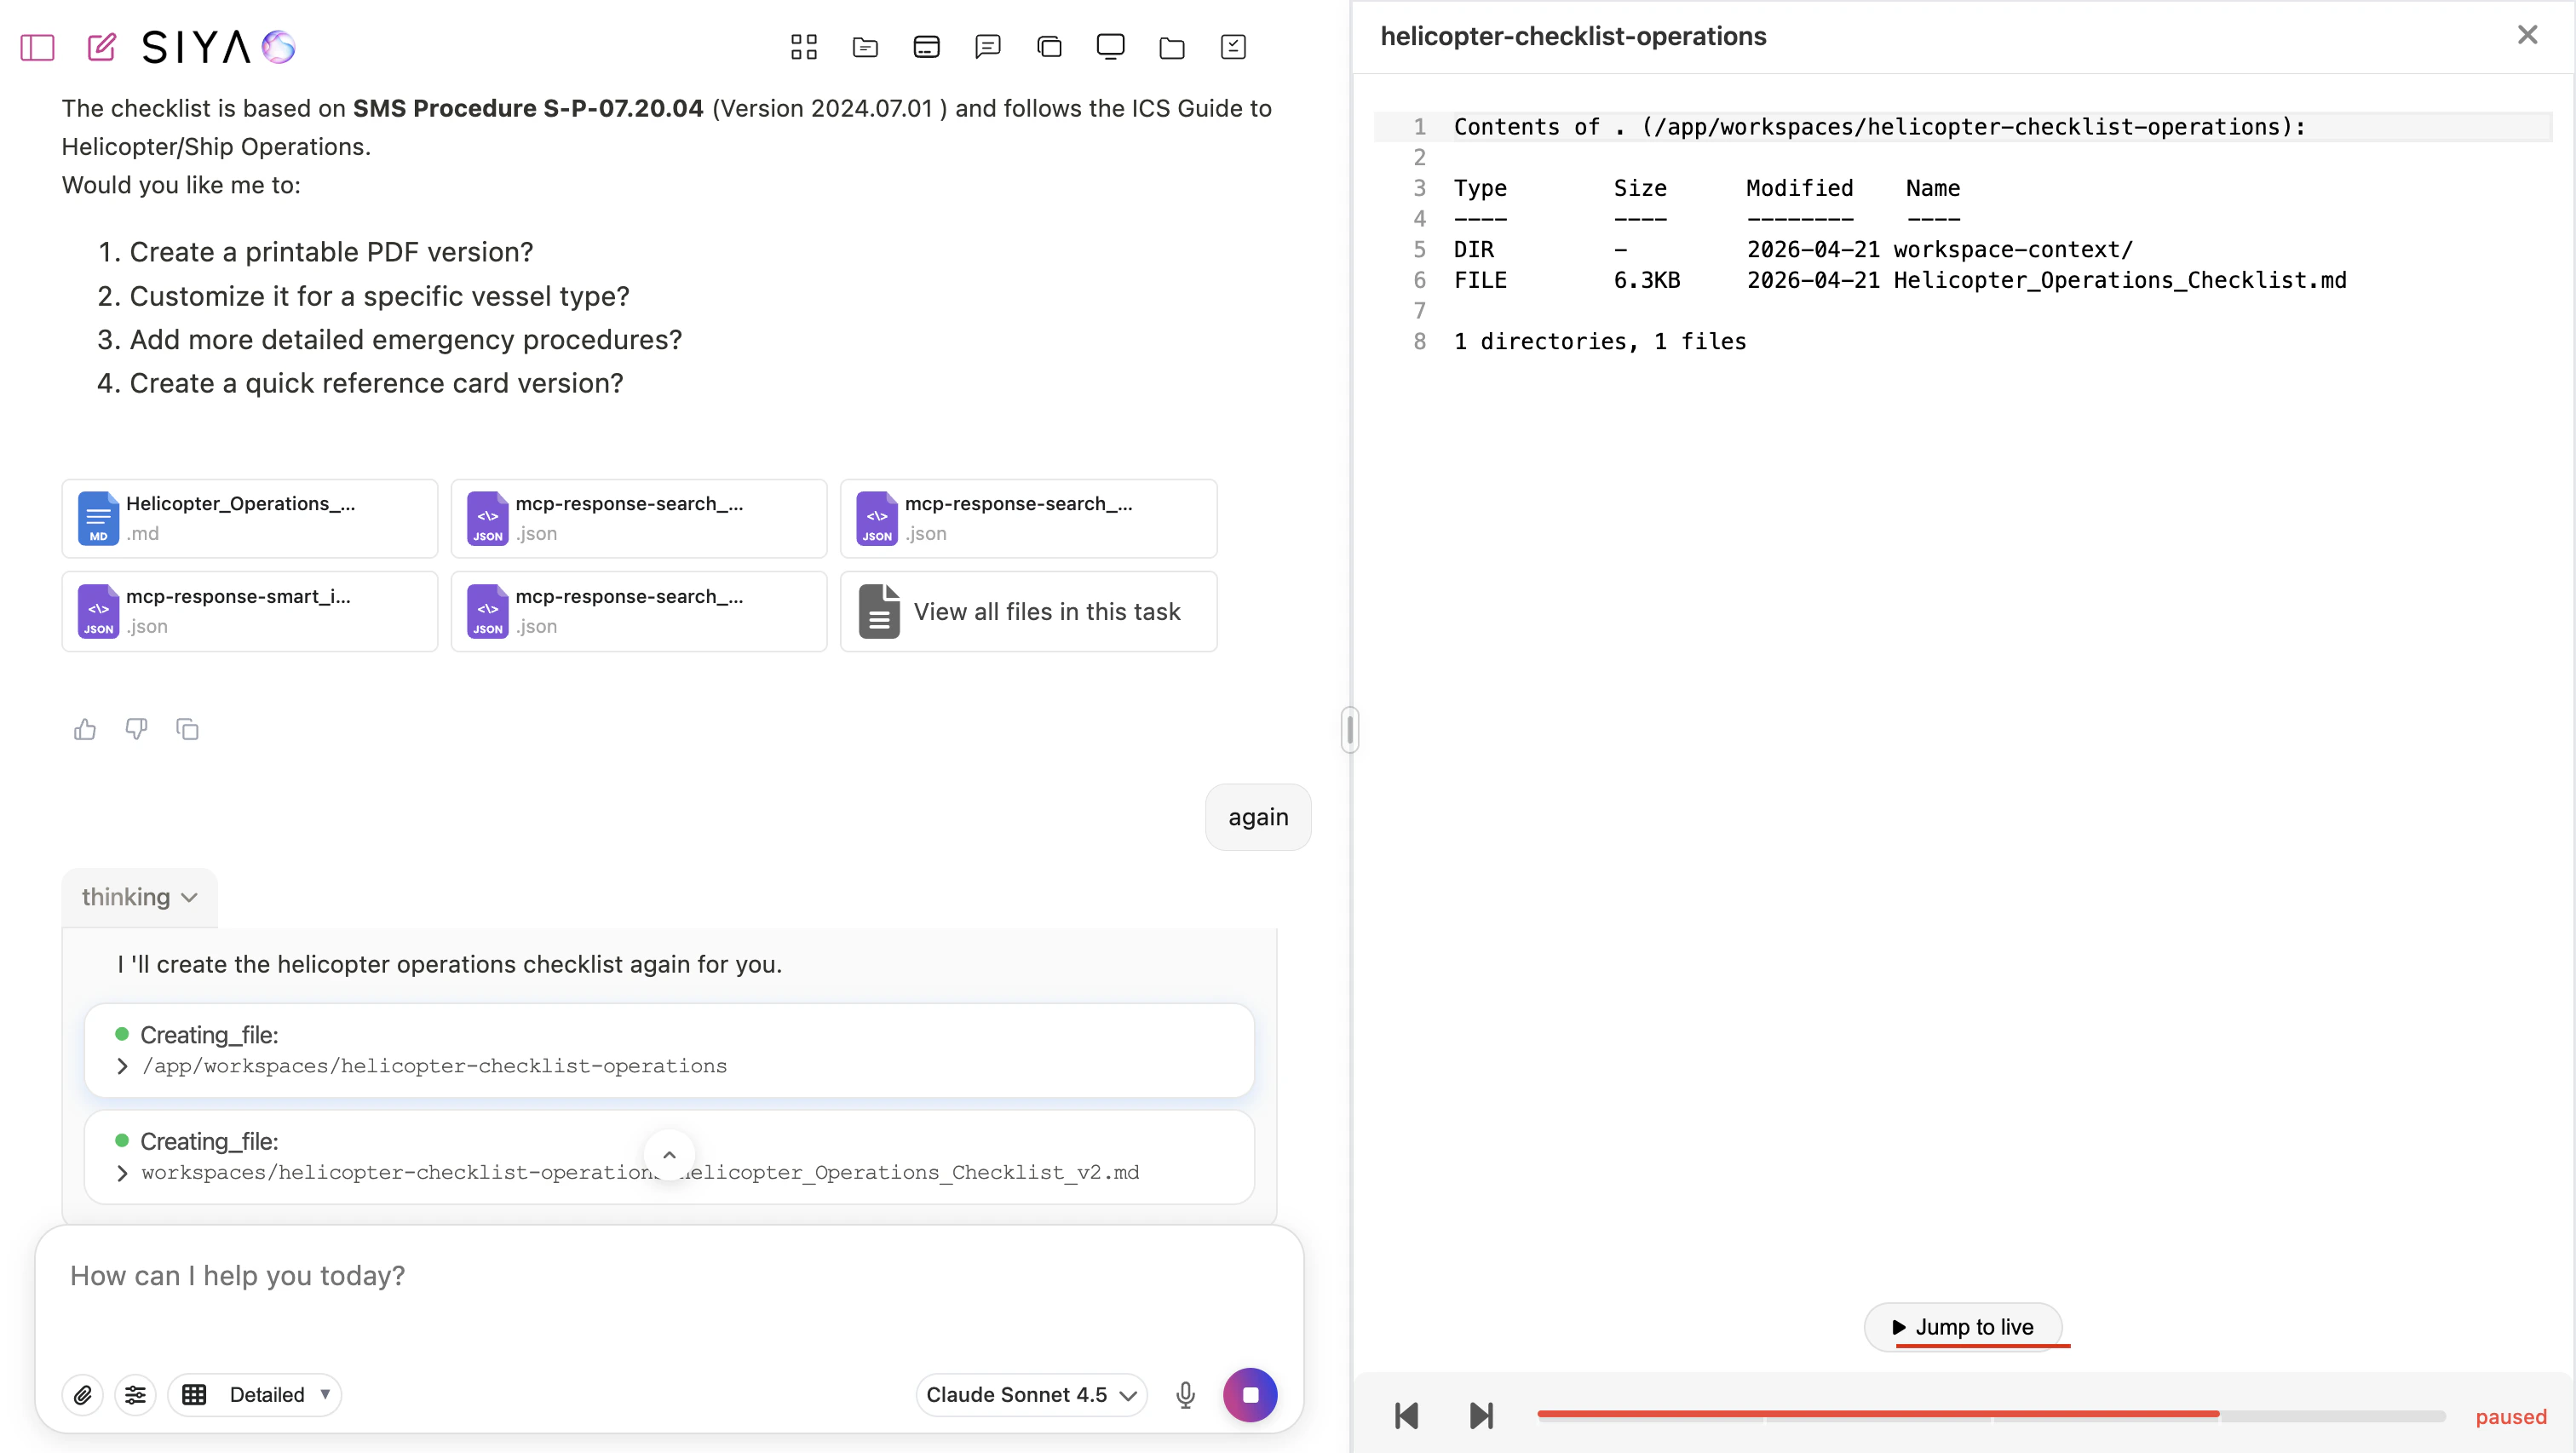The height and width of the screenshot is (1453, 2576).
Task: Click the thumbs down feedback icon
Action: pos(136,729)
